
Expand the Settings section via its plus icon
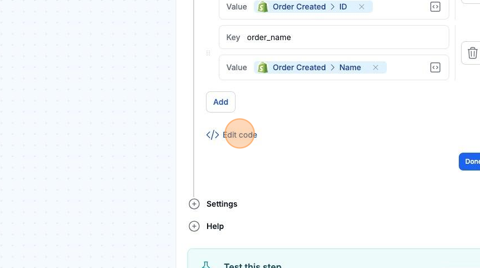click(x=194, y=204)
